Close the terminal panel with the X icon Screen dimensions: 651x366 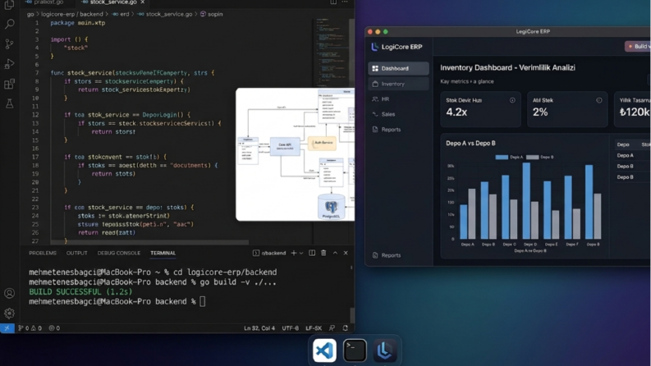pyautogui.click(x=346, y=253)
